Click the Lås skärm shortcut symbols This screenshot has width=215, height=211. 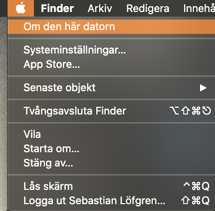pyautogui.click(x=197, y=186)
